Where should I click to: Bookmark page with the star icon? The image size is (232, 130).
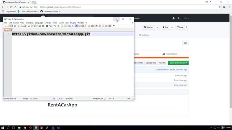[220, 7]
